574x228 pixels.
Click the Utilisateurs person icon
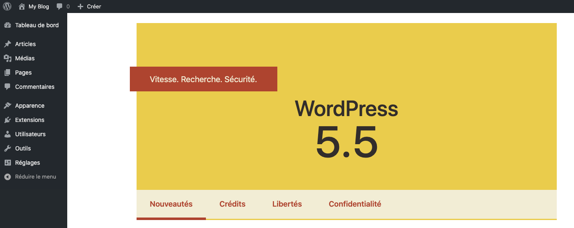[x=8, y=134]
